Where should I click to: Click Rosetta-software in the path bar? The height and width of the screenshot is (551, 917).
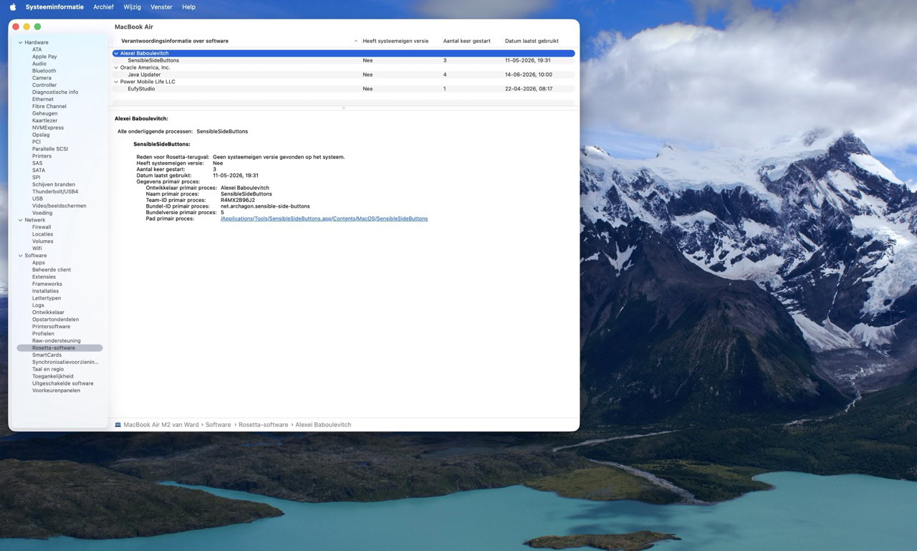[x=263, y=425]
